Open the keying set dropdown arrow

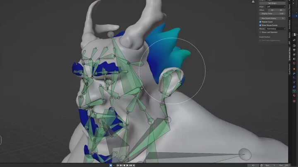coord(114,165)
